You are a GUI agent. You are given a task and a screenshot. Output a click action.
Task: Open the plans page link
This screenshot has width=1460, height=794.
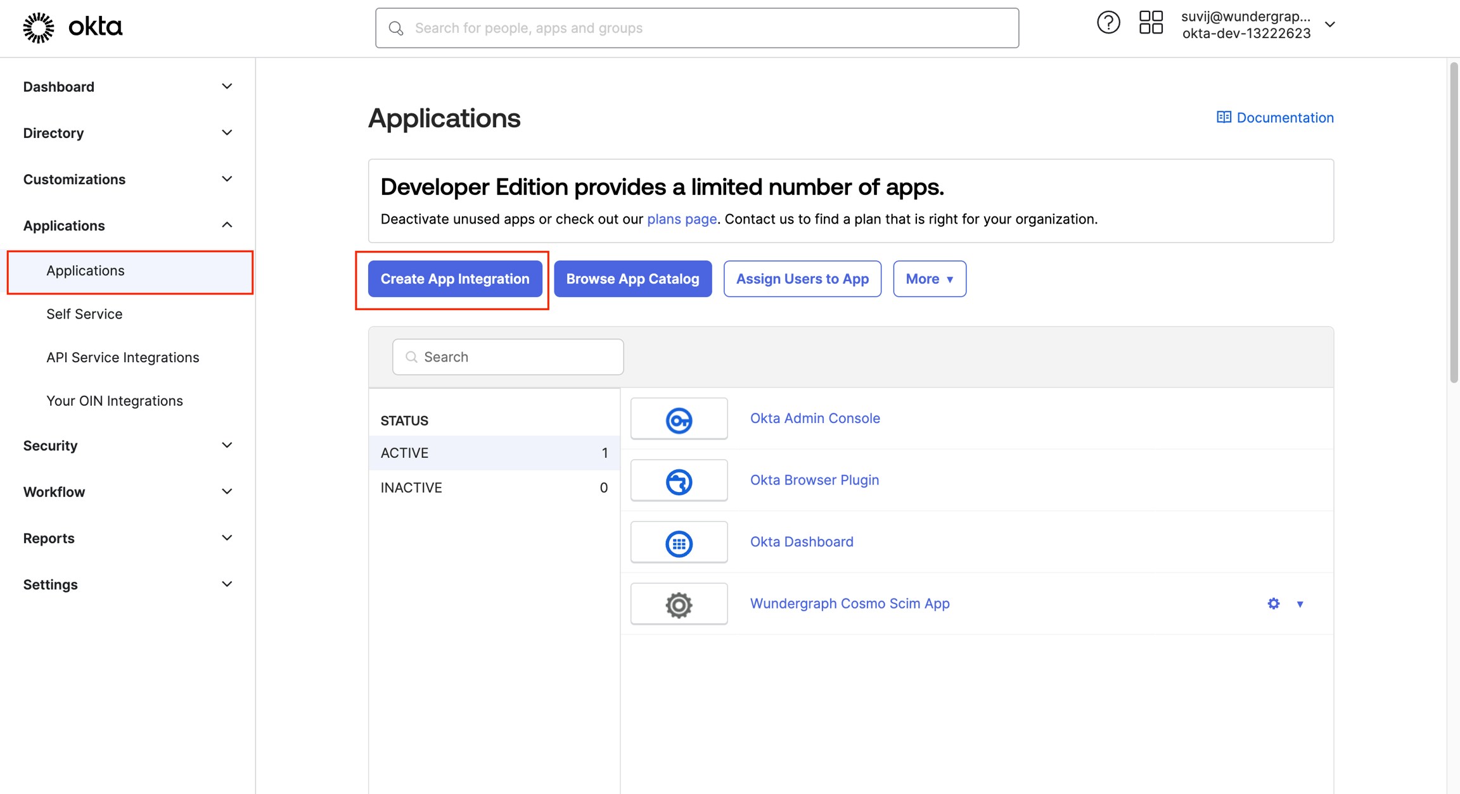pos(681,219)
